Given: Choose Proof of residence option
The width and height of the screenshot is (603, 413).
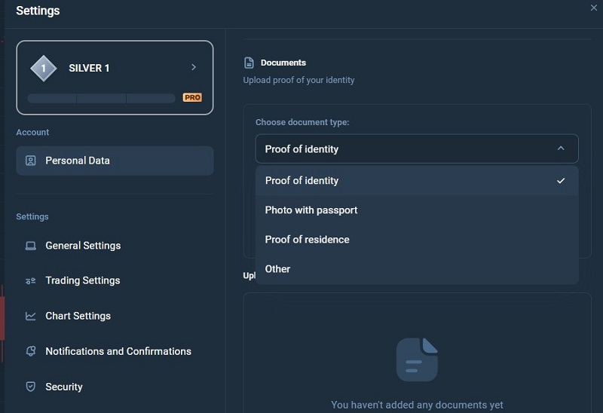Looking at the screenshot, I should (417, 239).
